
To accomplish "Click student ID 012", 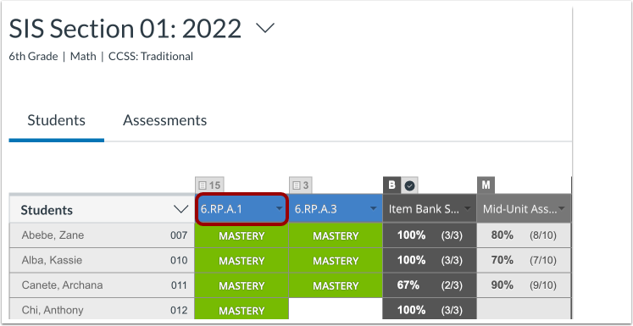I will pyautogui.click(x=179, y=310).
